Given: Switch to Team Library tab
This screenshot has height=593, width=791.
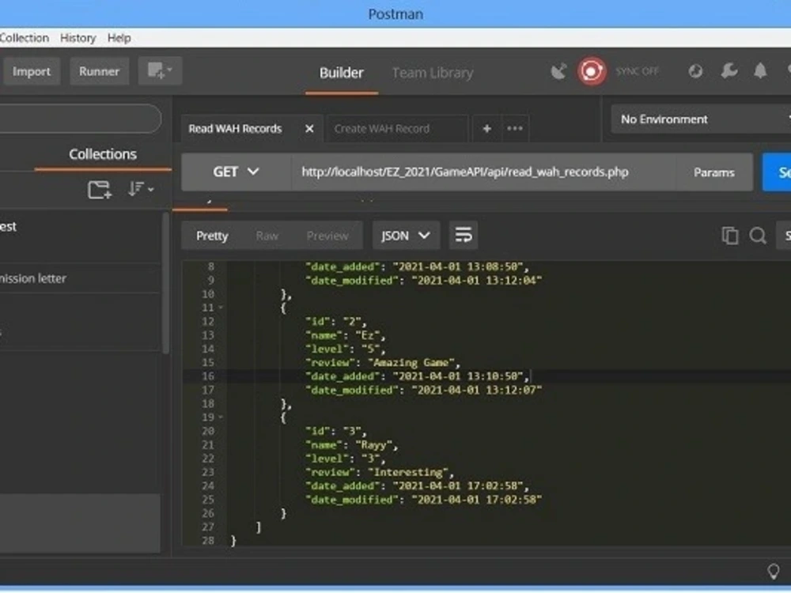Looking at the screenshot, I should click(433, 73).
